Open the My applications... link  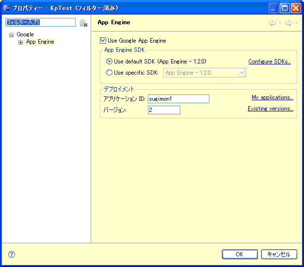tap(272, 97)
